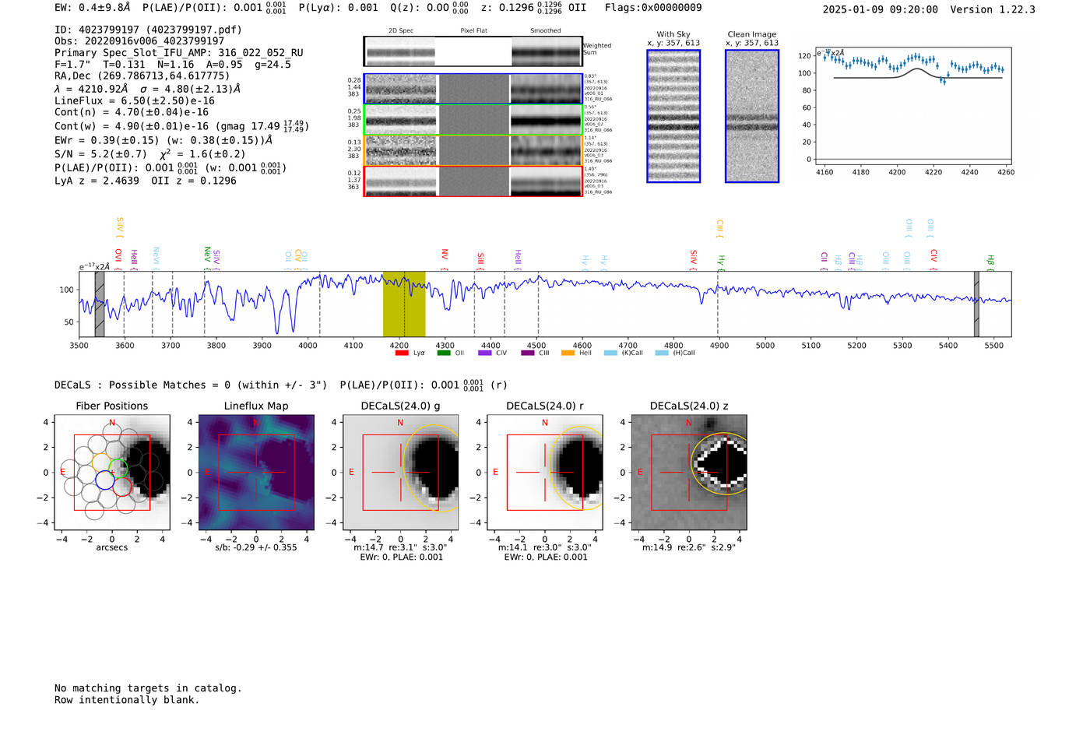1090x742 pixels.
Task: Click the purple CIV legend swatch
Action: (x=485, y=353)
